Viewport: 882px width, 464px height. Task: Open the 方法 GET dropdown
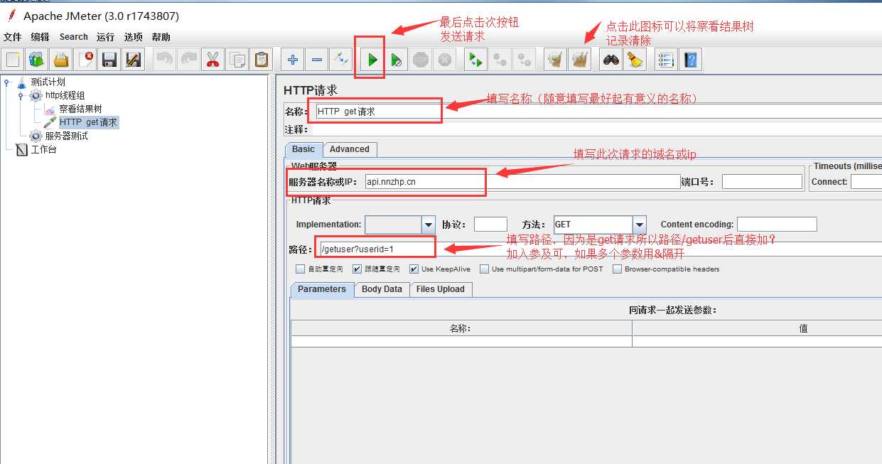[640, 225]
